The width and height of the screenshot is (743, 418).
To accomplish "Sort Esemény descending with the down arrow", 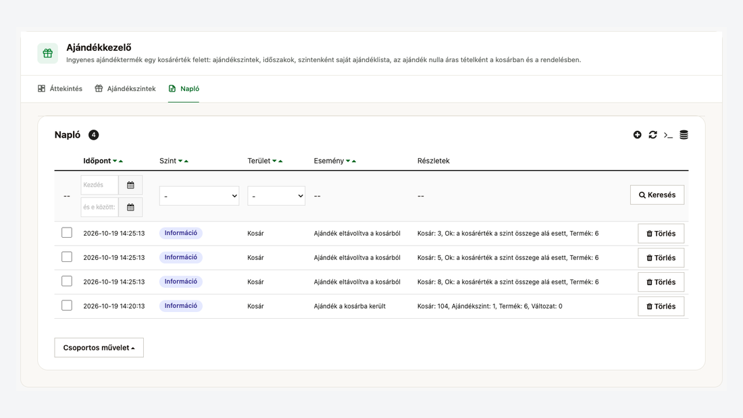I will click(348, 161).
